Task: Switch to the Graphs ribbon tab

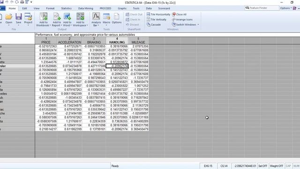Action: [x=122, y=8]
